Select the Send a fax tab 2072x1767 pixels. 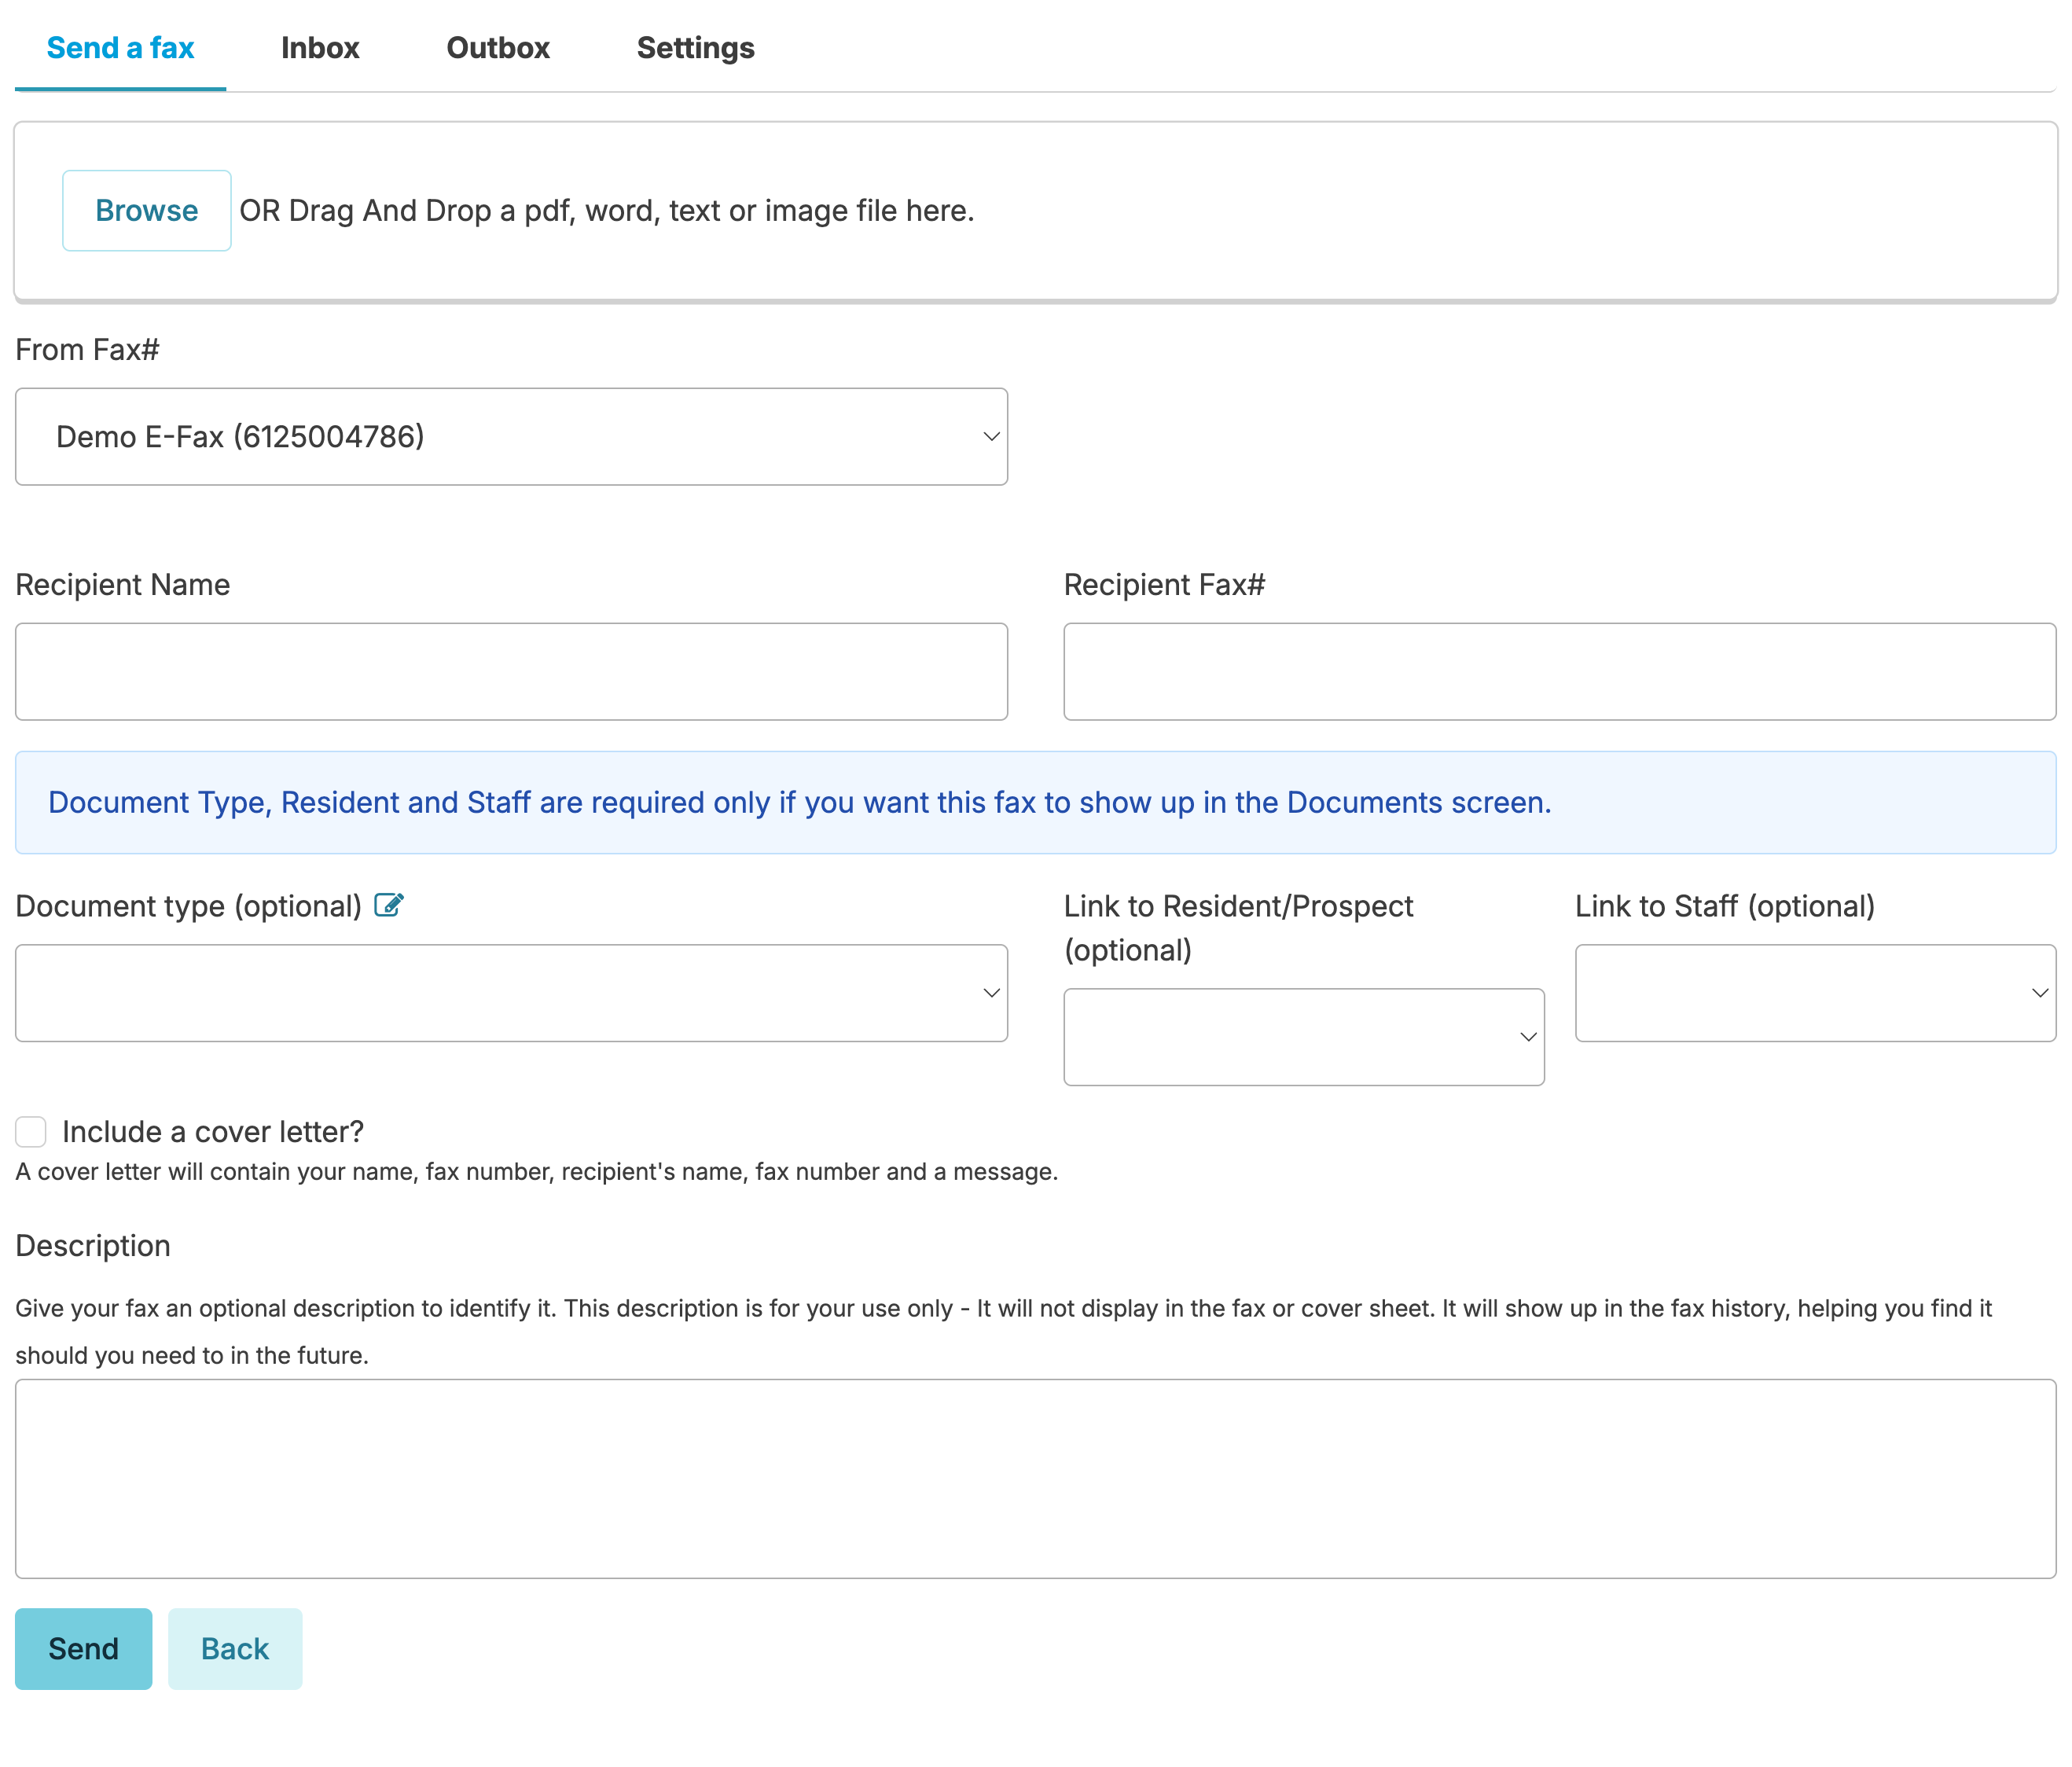(x=120, y=48)
